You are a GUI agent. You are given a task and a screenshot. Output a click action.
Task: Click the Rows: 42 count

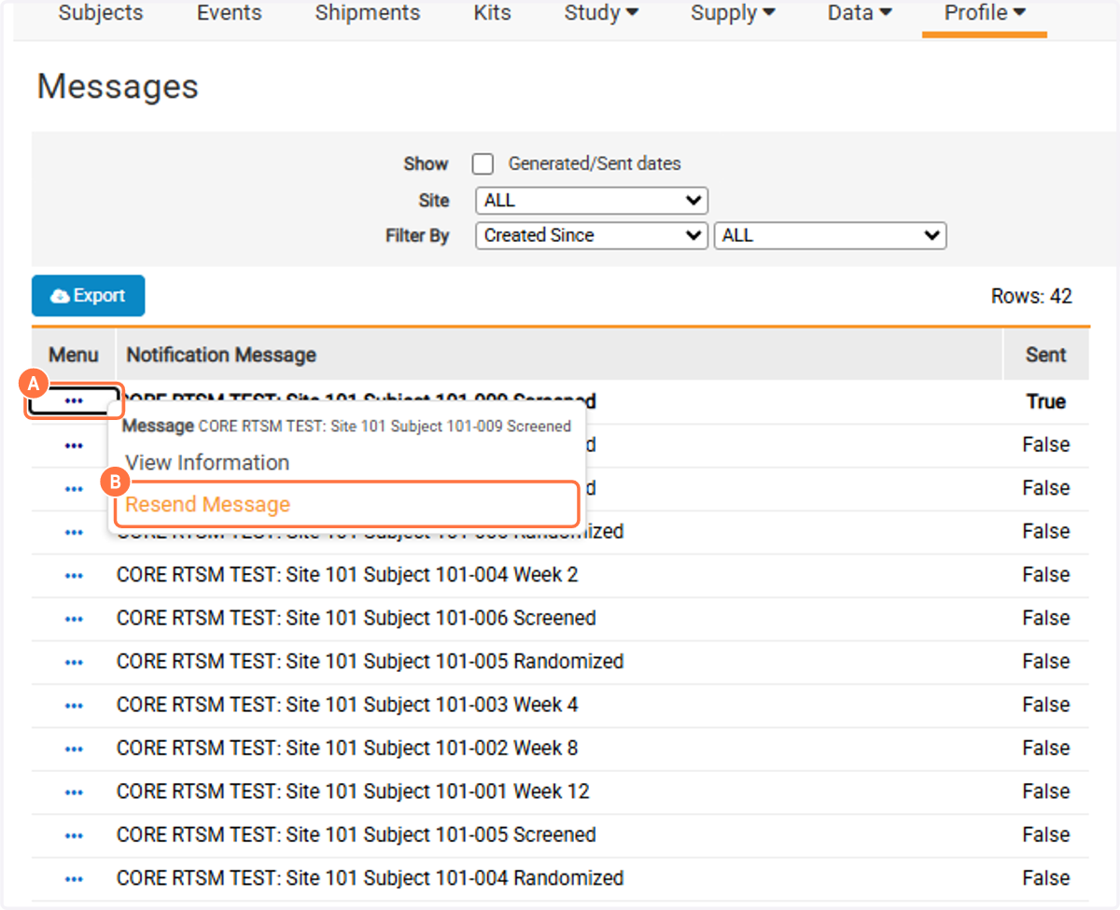1031,297
